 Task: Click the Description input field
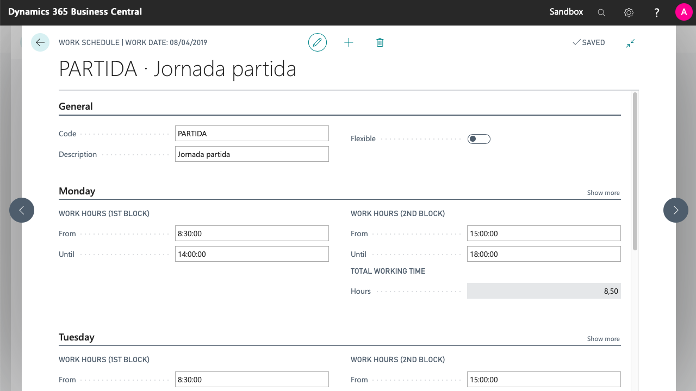click(252, 154)
